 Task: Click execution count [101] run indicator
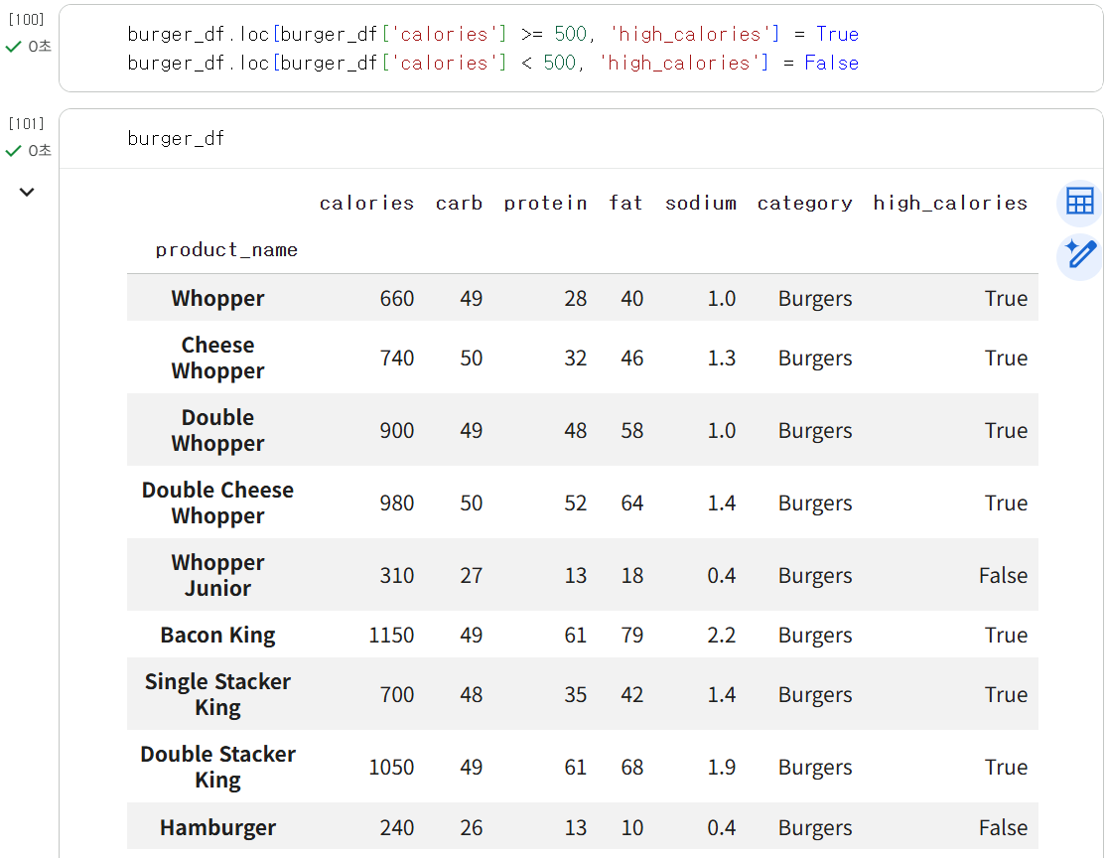tap(26, 124)
